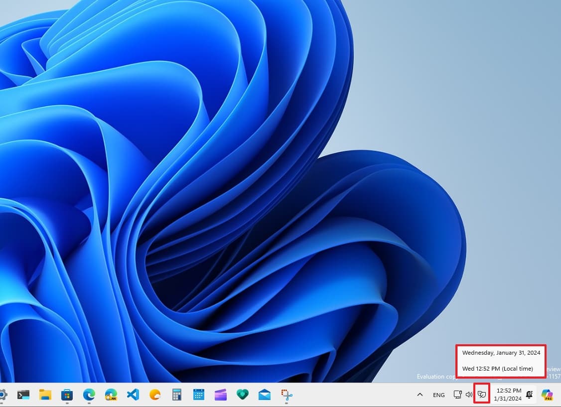The height and width of the screenshot is (407, 561).
Task: Open the Calendar app from the taskbar
Action: [x=198, y=395]
